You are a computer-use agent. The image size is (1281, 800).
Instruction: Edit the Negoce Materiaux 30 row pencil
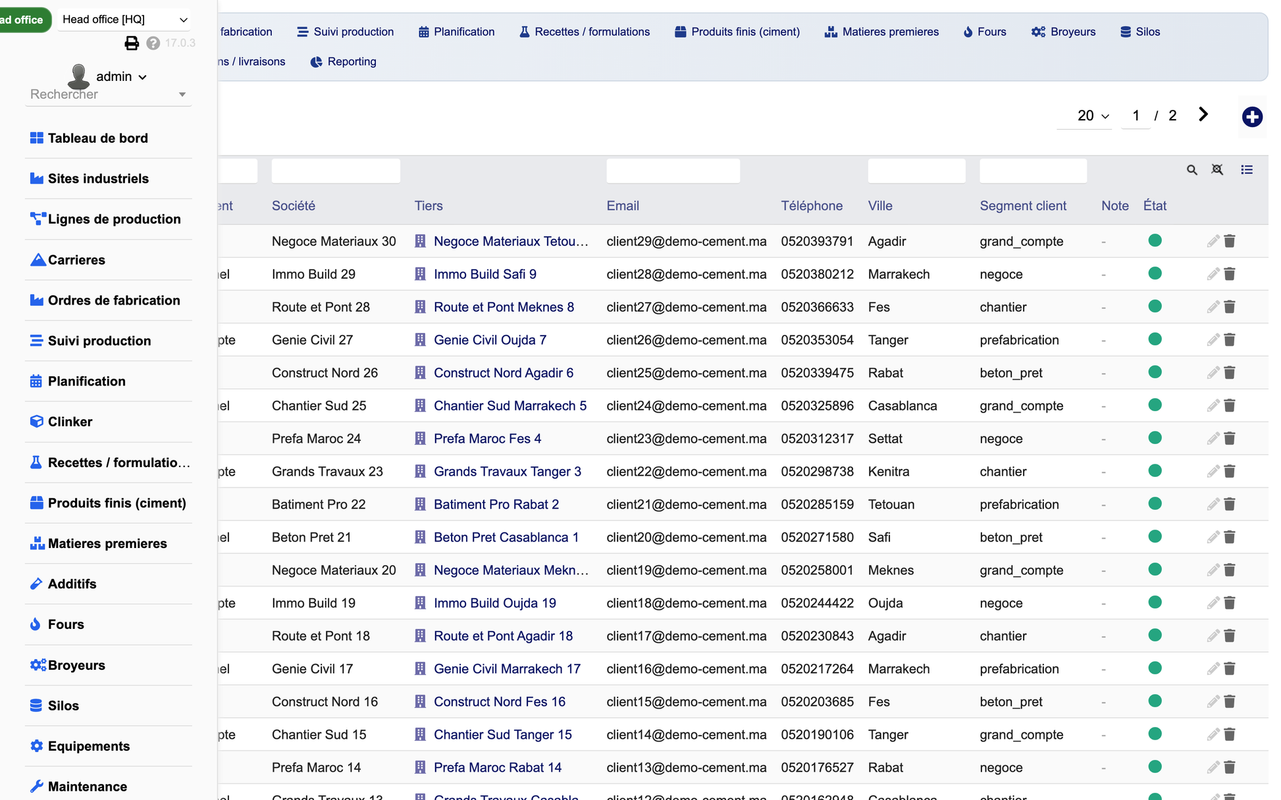click(x=1213, y=241)
